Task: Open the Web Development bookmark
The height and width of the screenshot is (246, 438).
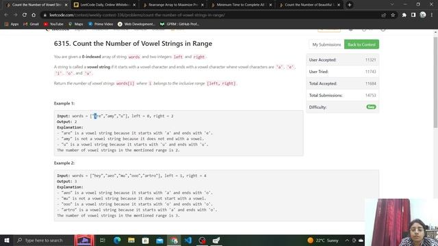Action: click(x=136, y=24)
